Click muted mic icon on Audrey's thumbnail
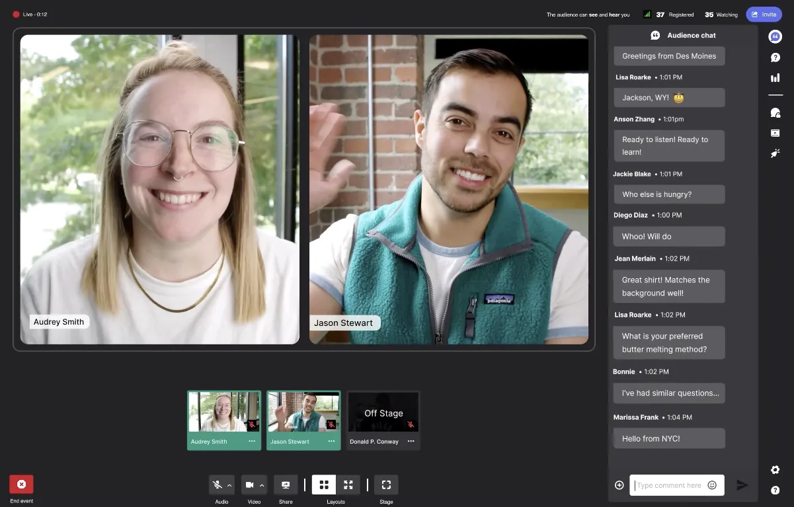The width and height of the screenshot is (794, 507). pos(252,424)
